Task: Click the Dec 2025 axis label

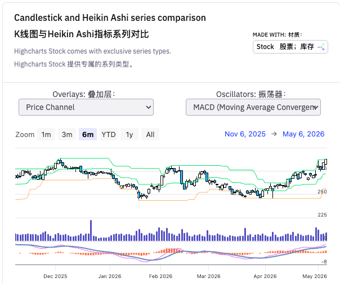Action: [55, 276]
